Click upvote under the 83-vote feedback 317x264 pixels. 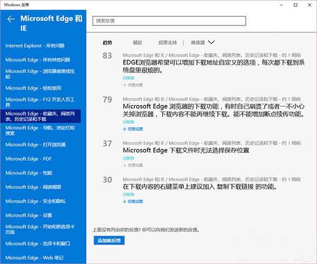pyautogui.click(x=133, y=85)
